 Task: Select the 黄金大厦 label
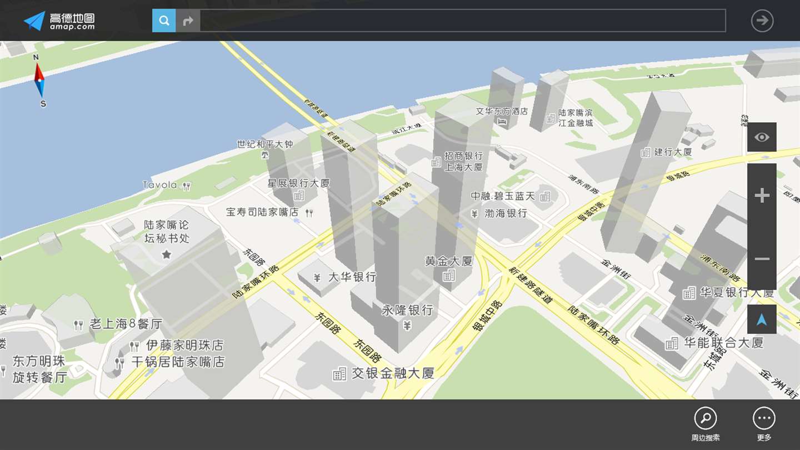[x=449, y=261]
